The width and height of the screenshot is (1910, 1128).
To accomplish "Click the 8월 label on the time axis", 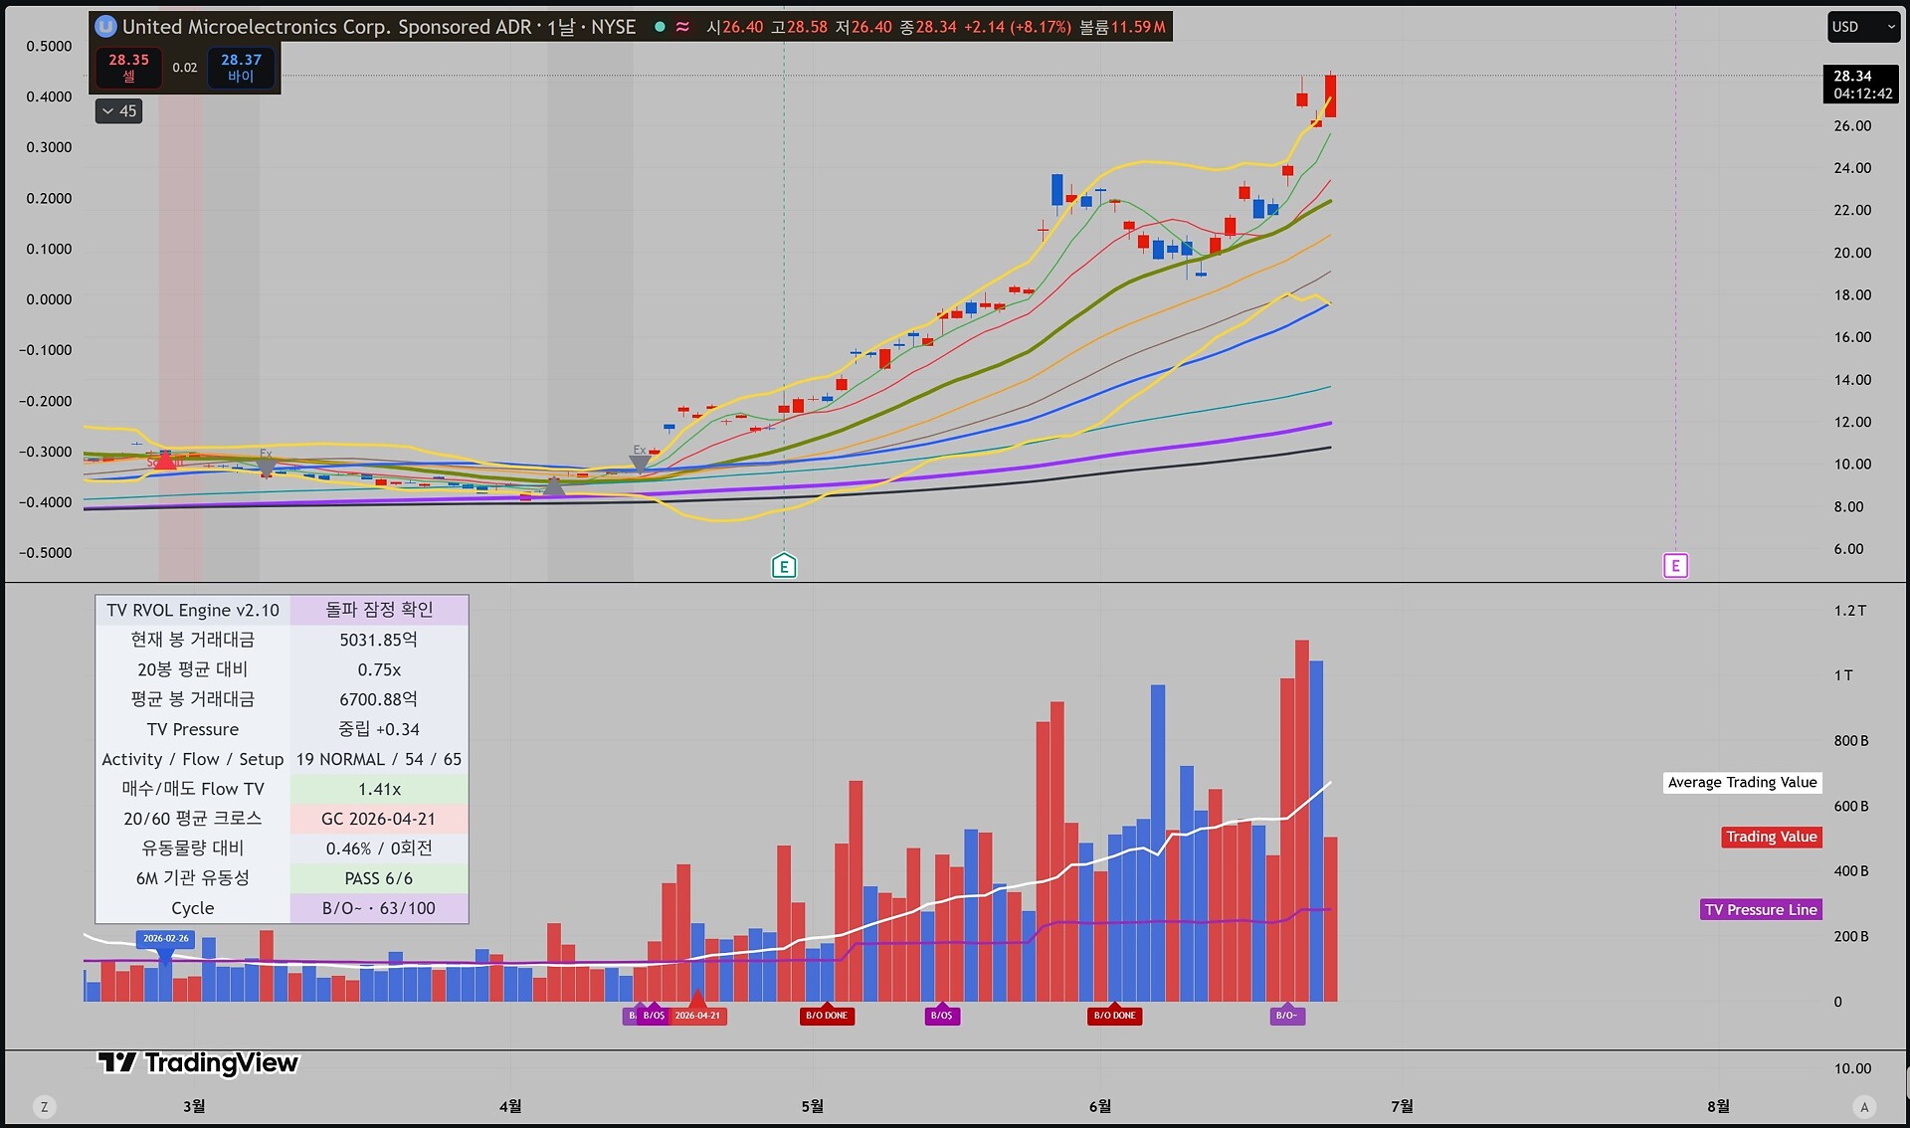I will pos(1718,1106).
